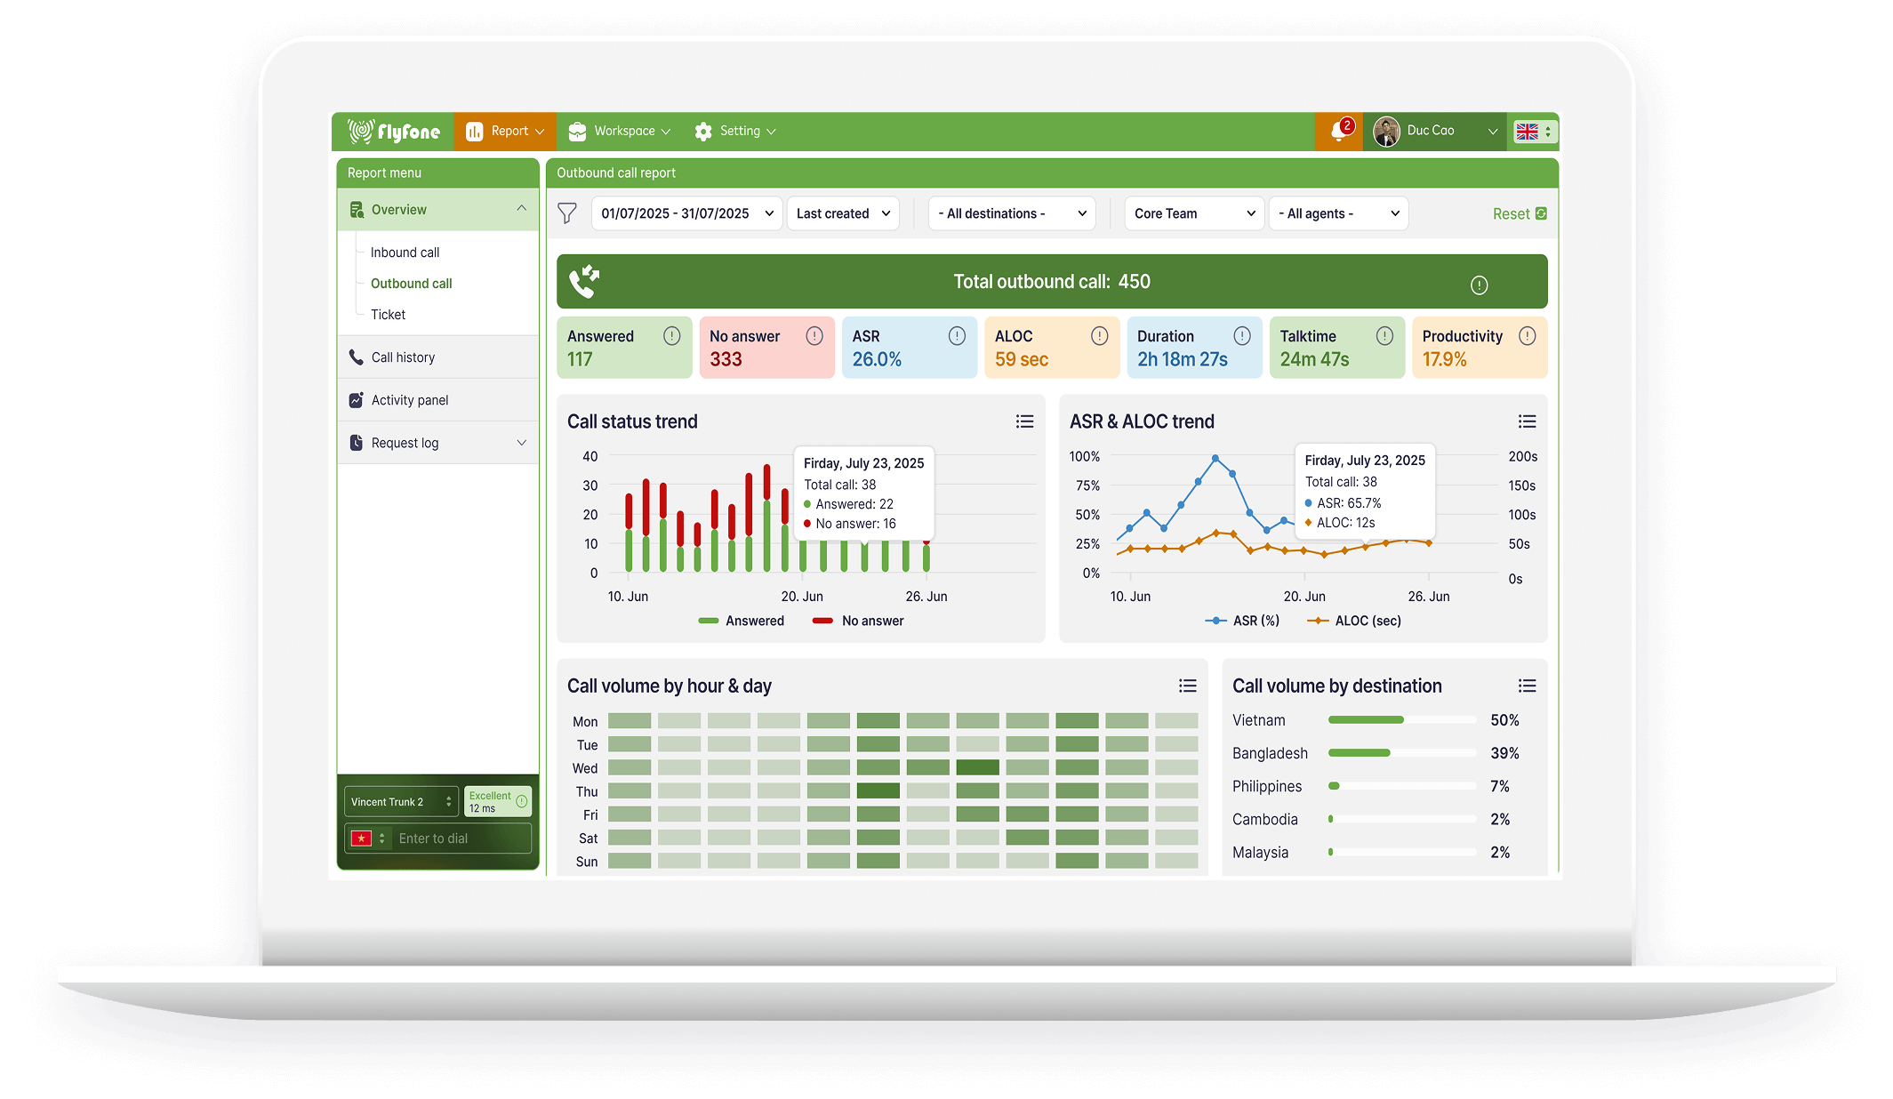Open options for the ASR & ALOC trend chart

(x=1527, y=421)
